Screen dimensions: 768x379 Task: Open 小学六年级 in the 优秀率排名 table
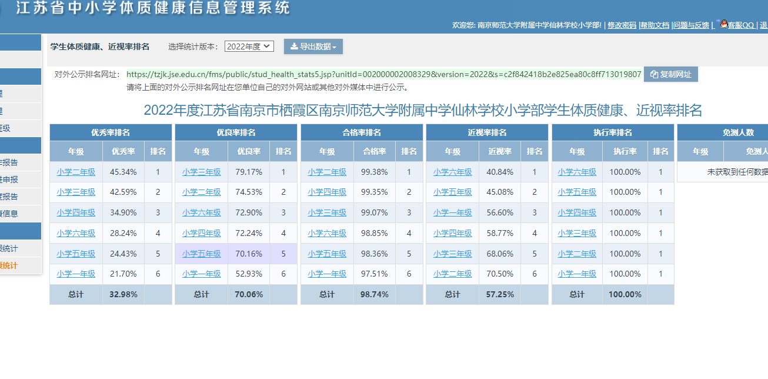[x=76, y=233]
